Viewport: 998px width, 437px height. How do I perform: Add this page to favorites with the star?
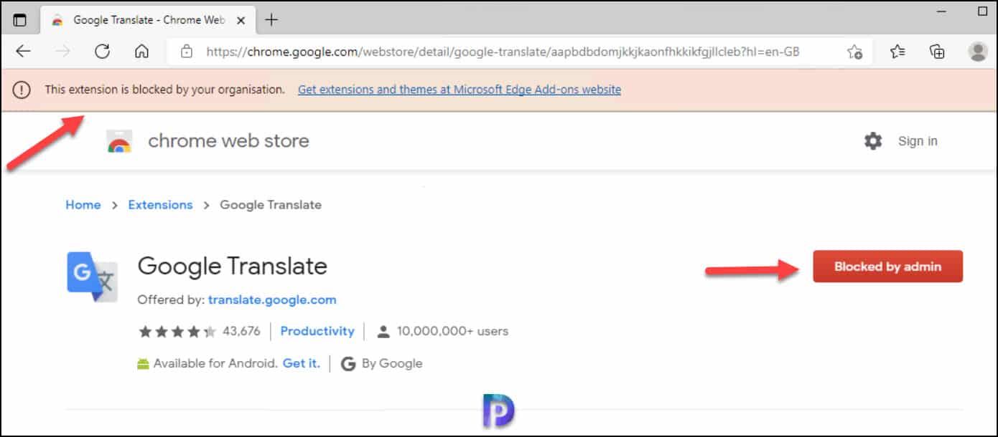[854, 51]
